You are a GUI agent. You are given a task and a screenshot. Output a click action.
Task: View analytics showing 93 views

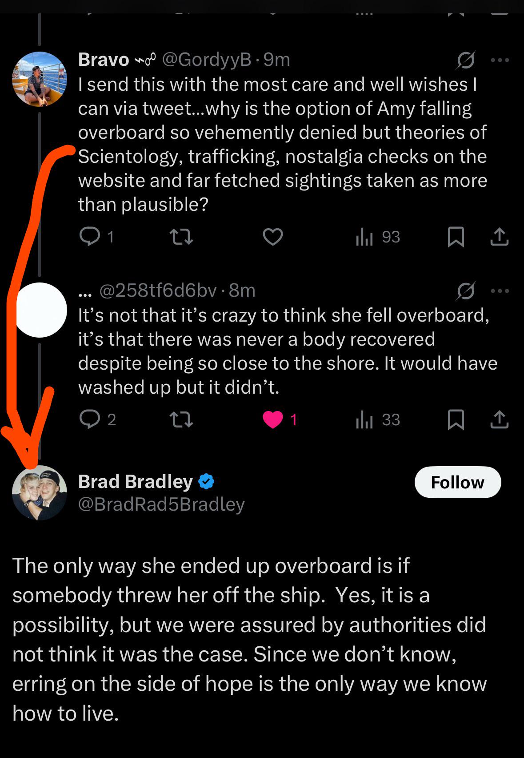(x=378, y=237)
